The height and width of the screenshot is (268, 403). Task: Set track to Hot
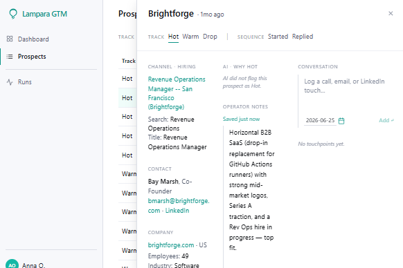pos(174,37)
